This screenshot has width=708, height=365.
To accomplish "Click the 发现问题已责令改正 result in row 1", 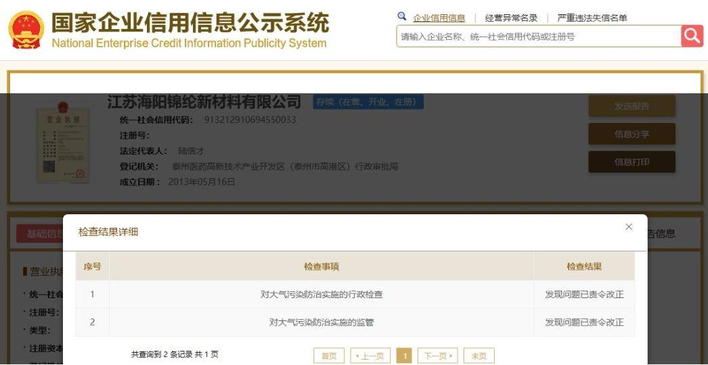I will tap(584, 295).
